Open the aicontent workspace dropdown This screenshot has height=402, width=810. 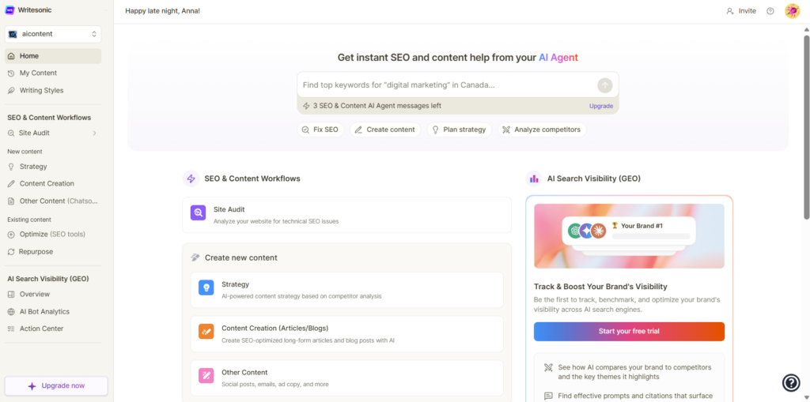coord(53,34)
